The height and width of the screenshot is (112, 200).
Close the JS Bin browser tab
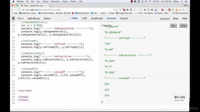click(x=47, y=6)
